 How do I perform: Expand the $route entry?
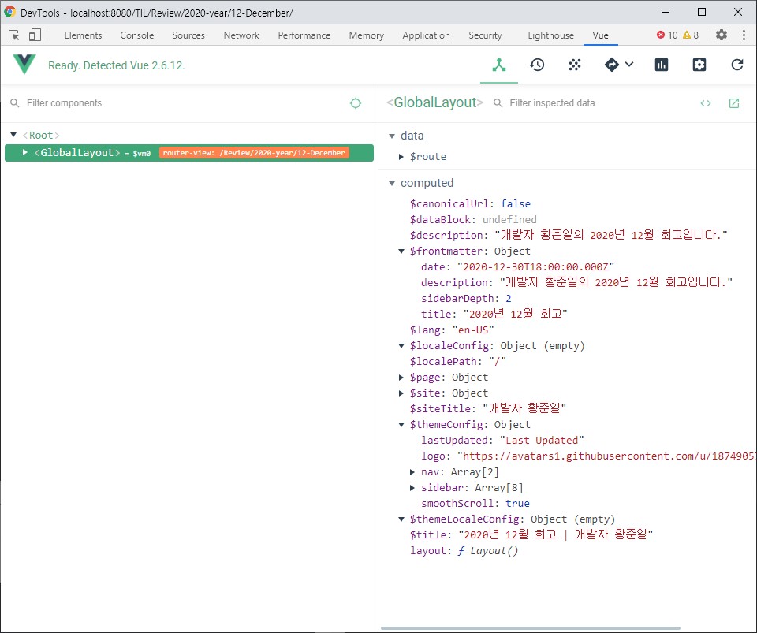[401, 156]
